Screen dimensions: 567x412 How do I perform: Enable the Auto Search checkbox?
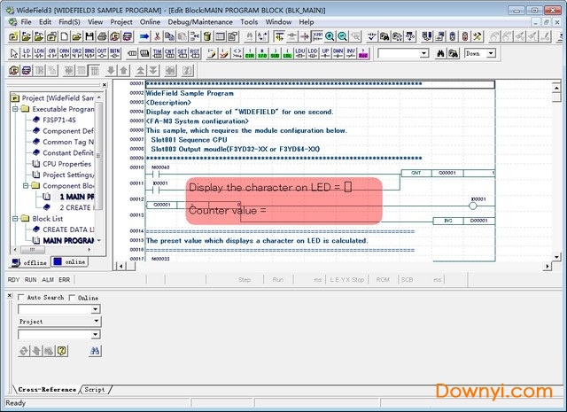coord(22,298)
